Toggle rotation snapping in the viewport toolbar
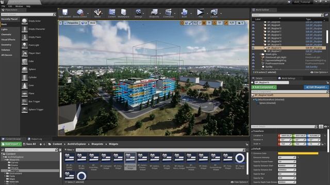The image size is (330, 185). pos(214,23)
